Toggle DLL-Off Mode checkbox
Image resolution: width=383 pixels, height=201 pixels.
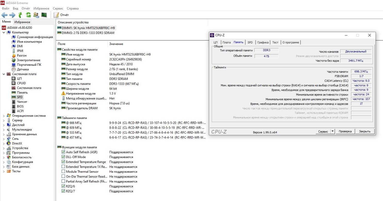point(63,157)
